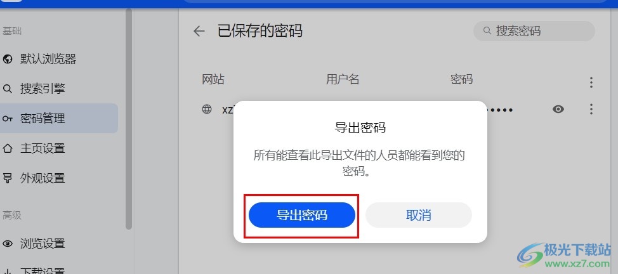Click the eye icon beside 浏览设置

(x=8, y=244)
